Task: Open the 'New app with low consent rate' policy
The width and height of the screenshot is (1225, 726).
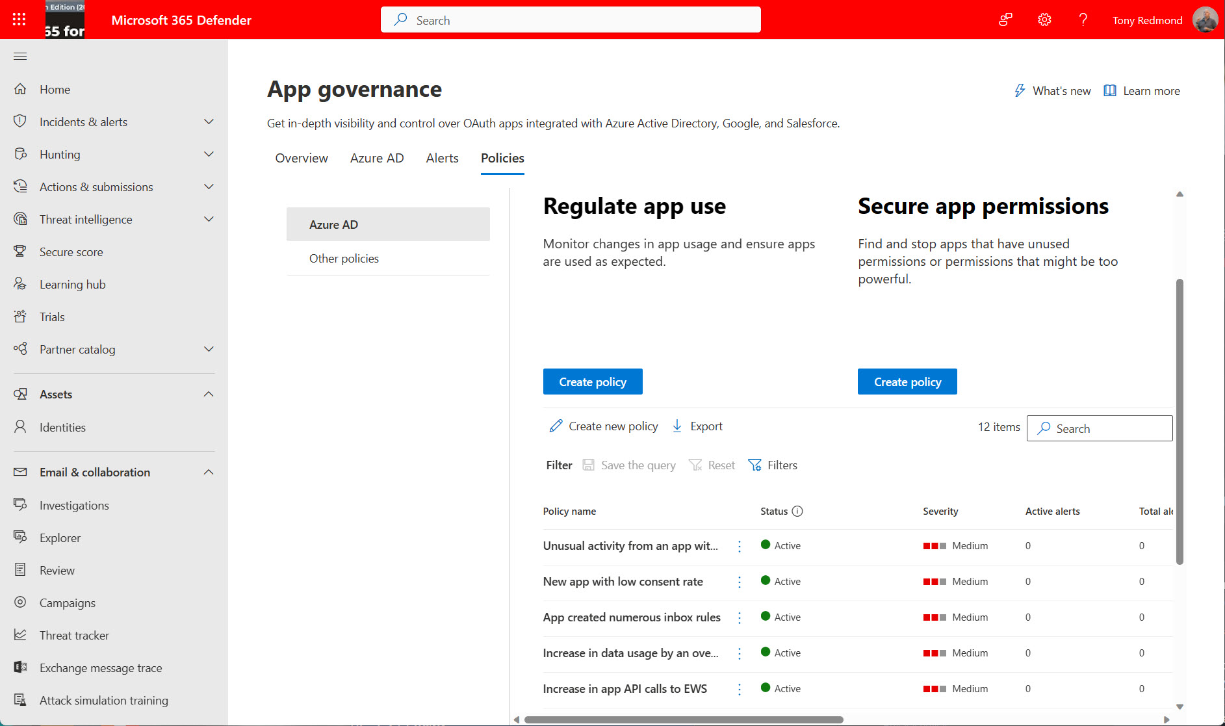Action: [623, 582]
